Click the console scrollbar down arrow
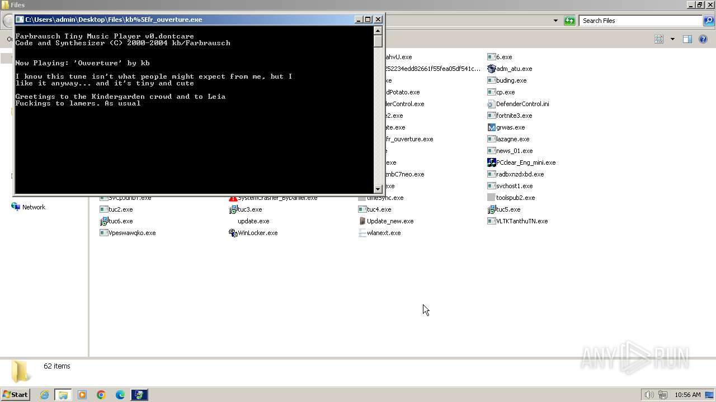Screen dimensions: 716x402 tap(378, 189)
